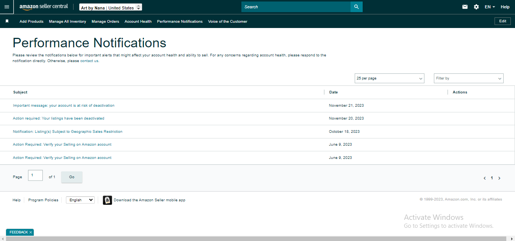Click the November 21, 2023 date cell
Viewport: 515px width, 241px height.
tap(346, 106)
